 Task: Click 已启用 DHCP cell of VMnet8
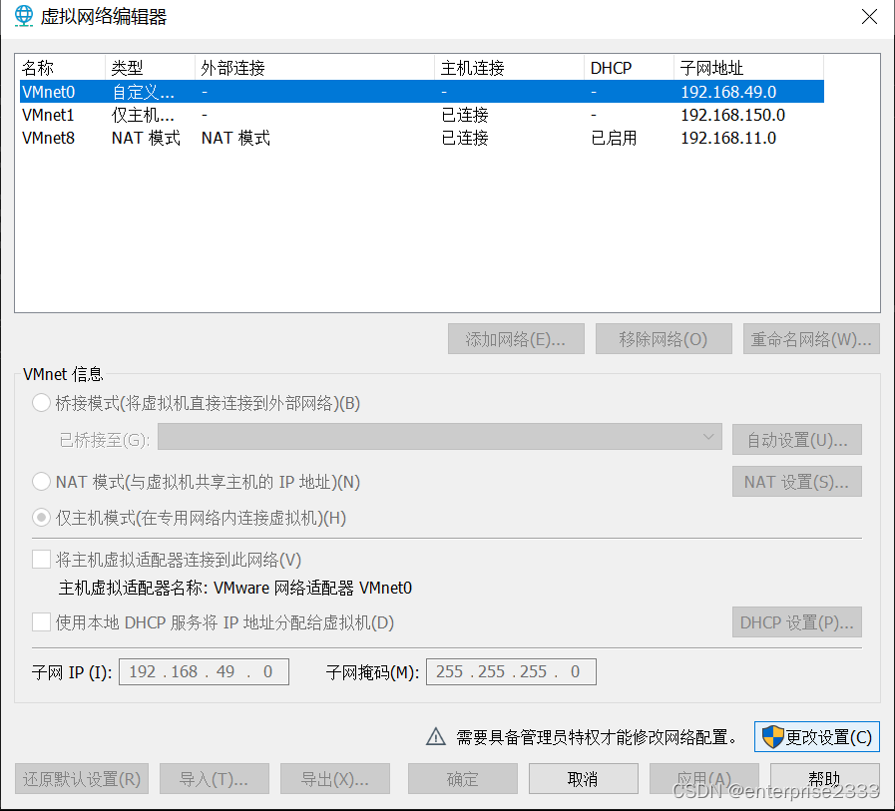[614, 138]
